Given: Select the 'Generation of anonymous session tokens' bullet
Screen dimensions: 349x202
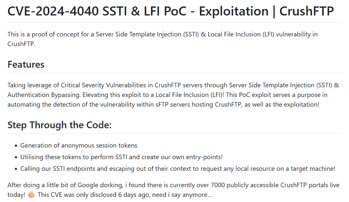Looking at the screenshot, I should pyautogui.click(x=79, y=146).
